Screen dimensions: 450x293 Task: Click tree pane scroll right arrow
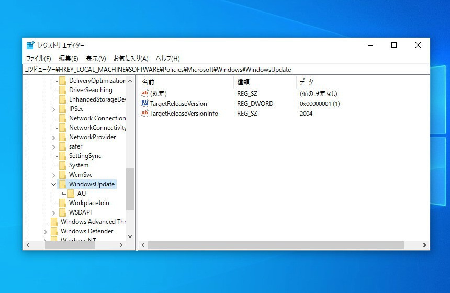pos(121,245)
